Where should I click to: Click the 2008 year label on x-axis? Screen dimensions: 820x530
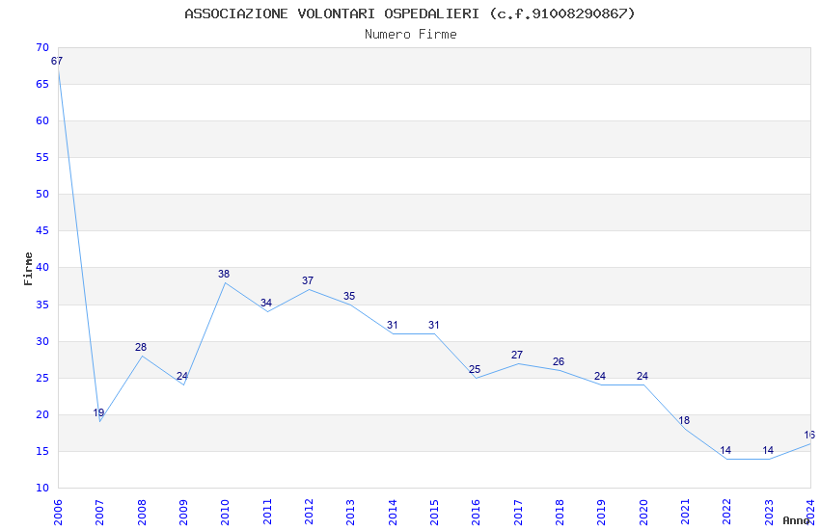141,513
